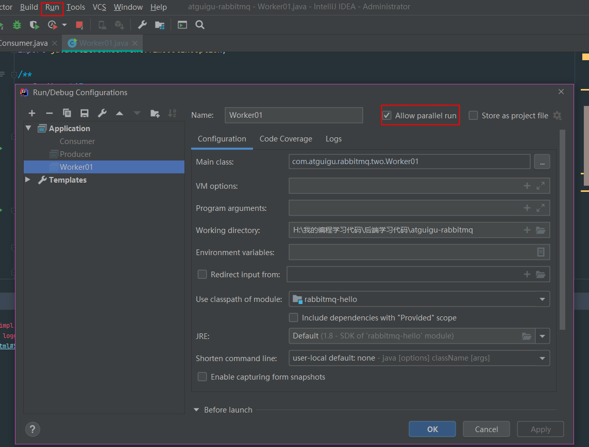
Task: Select the Configuration tab
Action: pyautogui.click(x=222, y=139)
